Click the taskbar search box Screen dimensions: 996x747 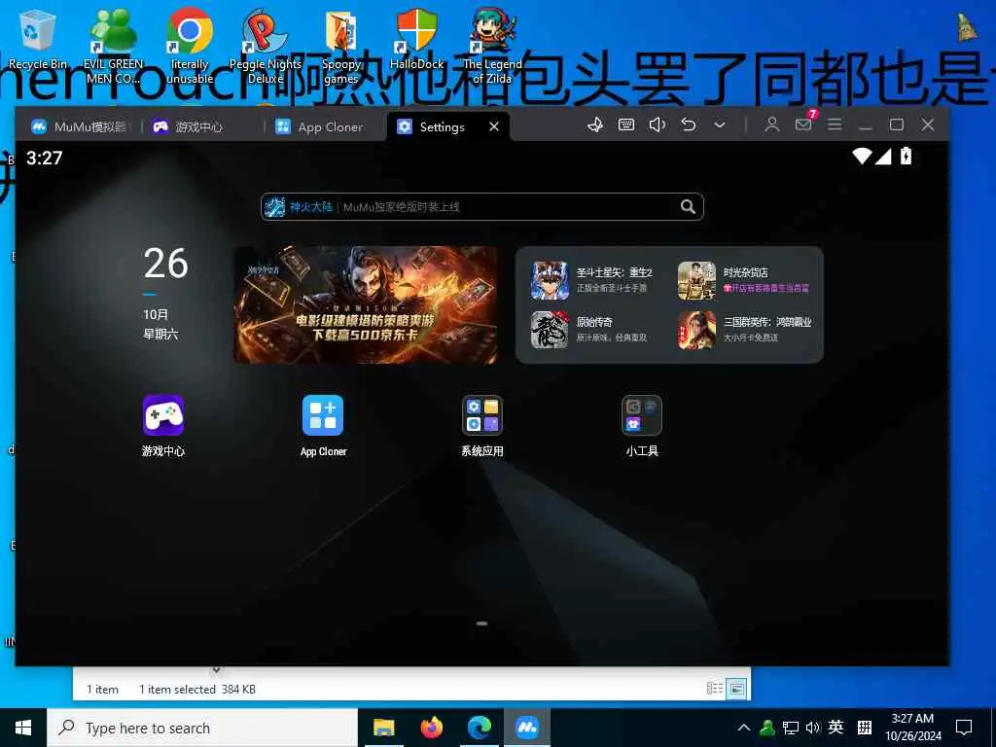202,728
